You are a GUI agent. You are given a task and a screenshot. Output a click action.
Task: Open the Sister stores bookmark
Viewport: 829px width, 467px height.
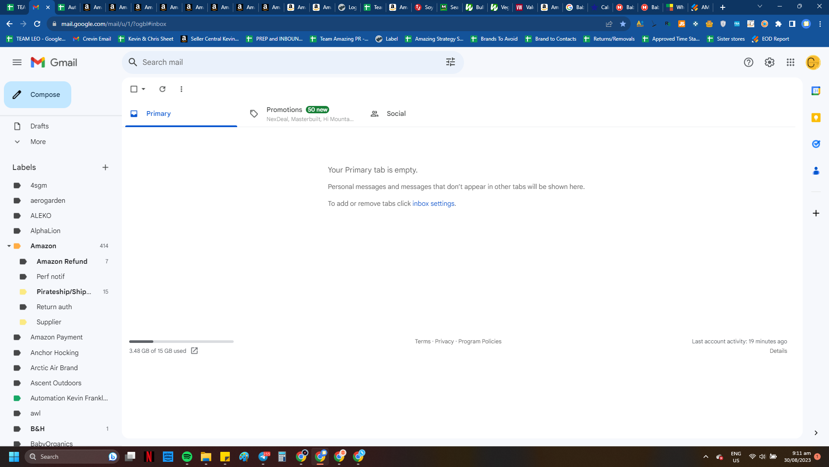[725, 39]
